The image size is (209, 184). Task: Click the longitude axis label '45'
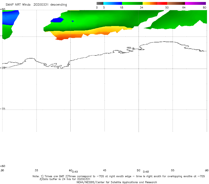coord(104,170)
